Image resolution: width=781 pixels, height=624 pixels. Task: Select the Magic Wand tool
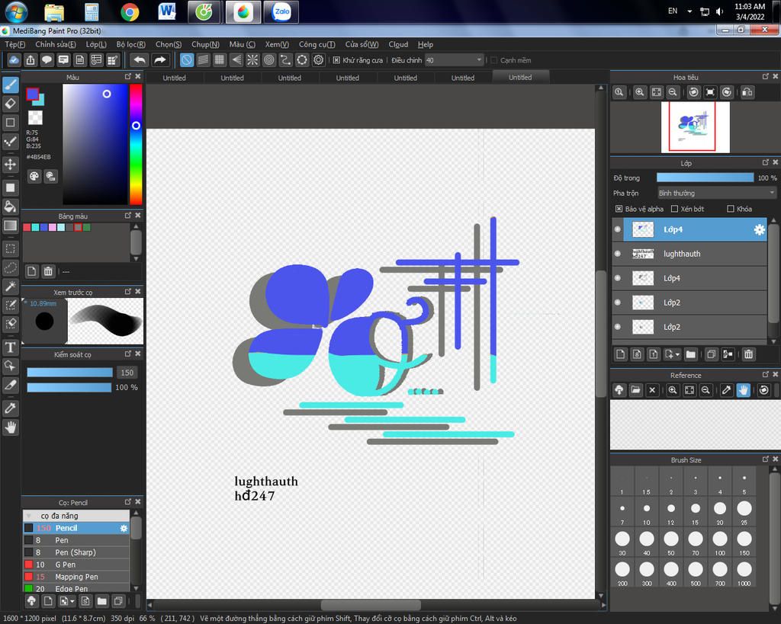click(x=11, y=286)
